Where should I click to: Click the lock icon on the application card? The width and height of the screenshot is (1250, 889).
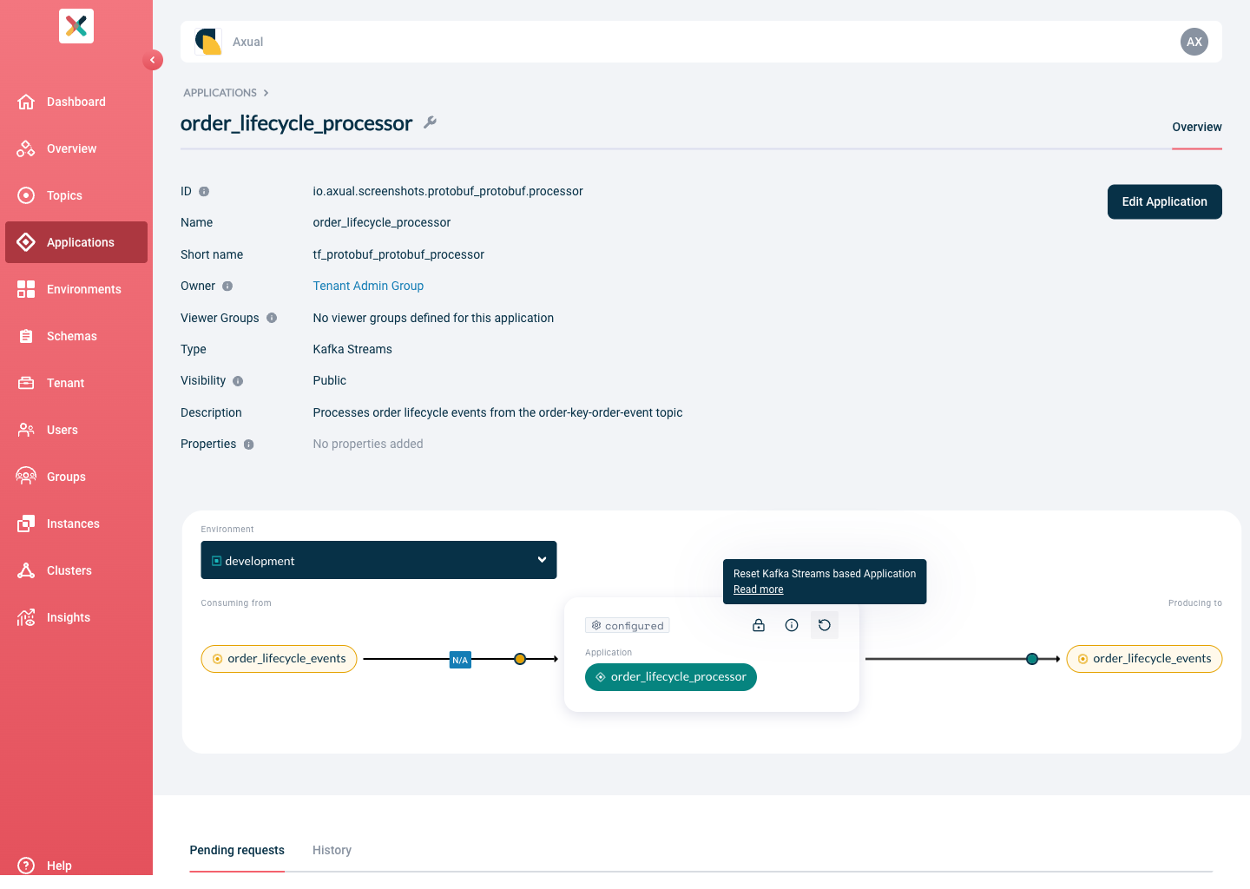[x=759, y=625]
